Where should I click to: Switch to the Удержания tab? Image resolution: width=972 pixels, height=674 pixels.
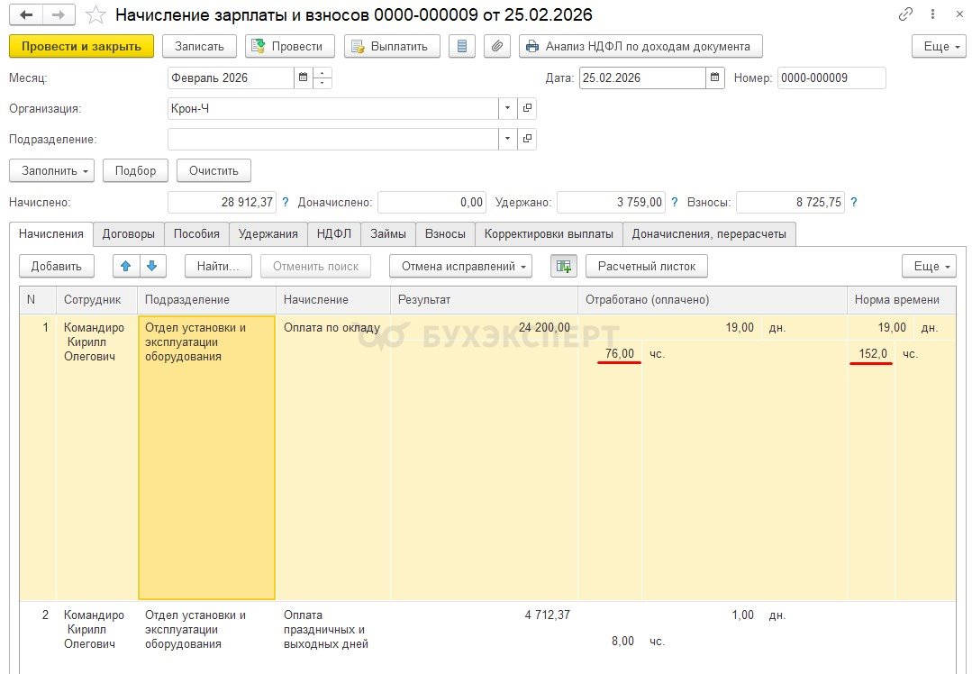pos(268,233)
